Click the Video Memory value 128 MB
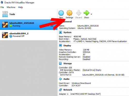This screenshot has height=96, width=129. (x=86, y=50)
